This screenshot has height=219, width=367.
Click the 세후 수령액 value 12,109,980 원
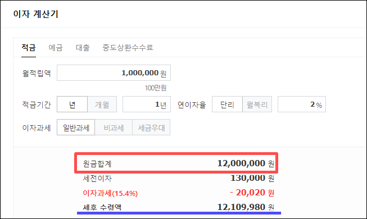246,207
